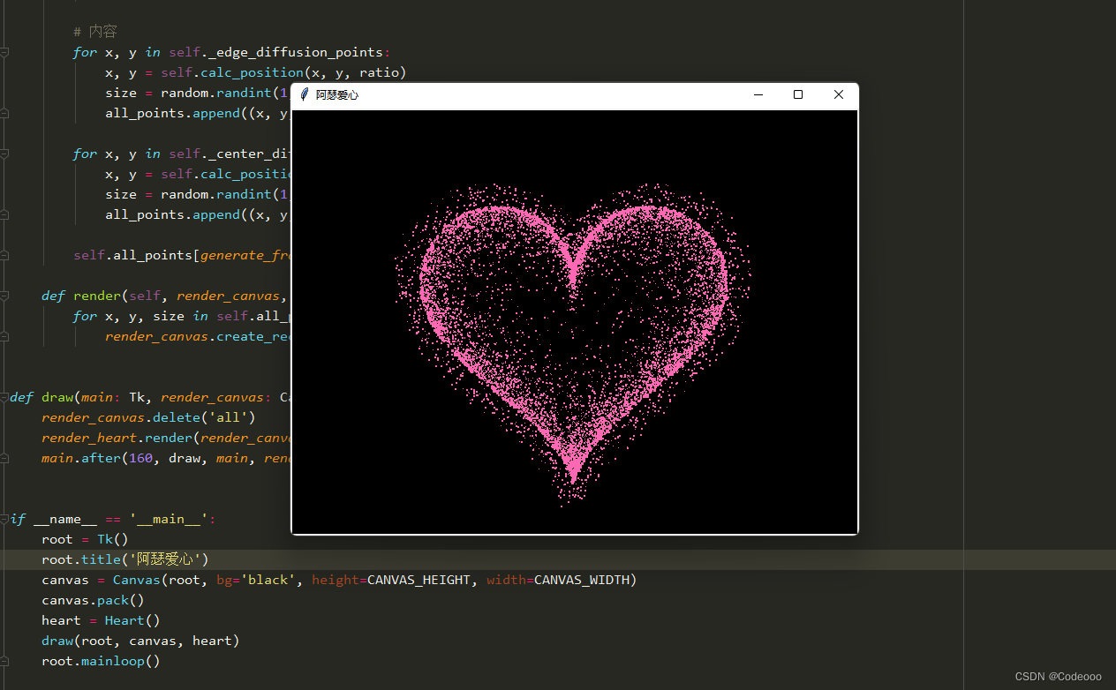The image size is (1116, 690).
Task: Click the 'self.all_points[generate_fr' code line
Action: 182,255
